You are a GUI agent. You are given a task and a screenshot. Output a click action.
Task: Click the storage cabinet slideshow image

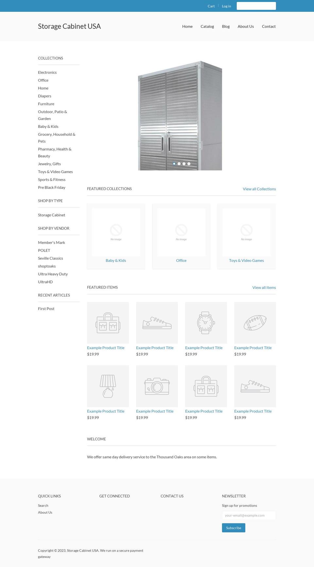pyautogui.click(x=180, y=115)
